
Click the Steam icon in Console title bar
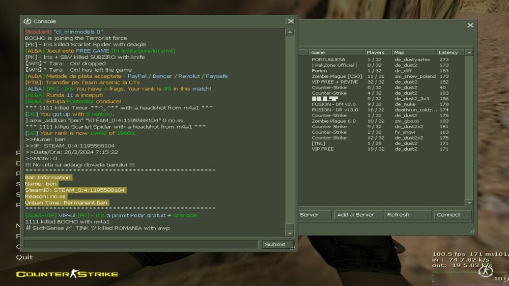[x=27, y=21]
